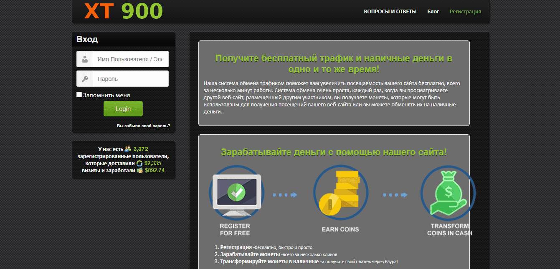Screen dimensions: 560x269
Task: Go to the Блог page
Action: [433, 12]
